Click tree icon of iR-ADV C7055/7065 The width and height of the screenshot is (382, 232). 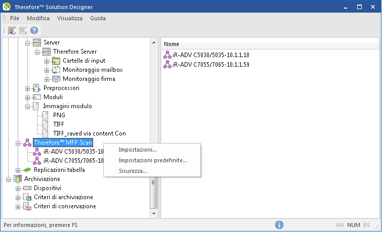[37, 161]
